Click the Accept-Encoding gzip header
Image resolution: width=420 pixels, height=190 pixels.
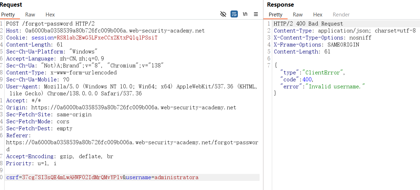click(x=60, y=156)
